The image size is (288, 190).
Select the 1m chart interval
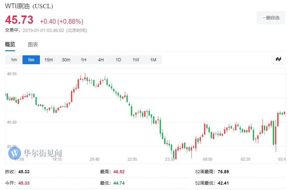point(14,60)
